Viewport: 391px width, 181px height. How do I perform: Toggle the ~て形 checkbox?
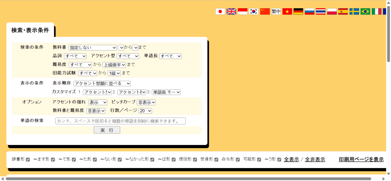click(x=74, y=160)
